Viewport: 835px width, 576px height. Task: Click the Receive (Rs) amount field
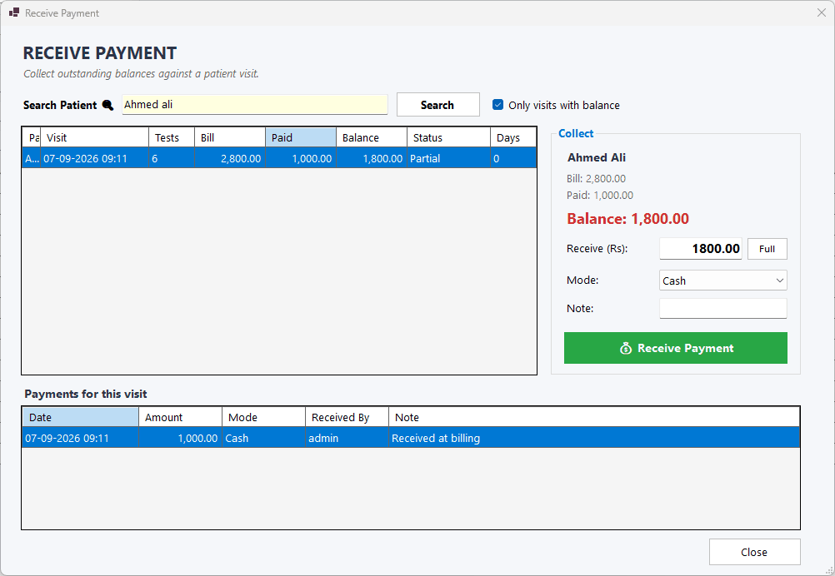pos(700,249)
